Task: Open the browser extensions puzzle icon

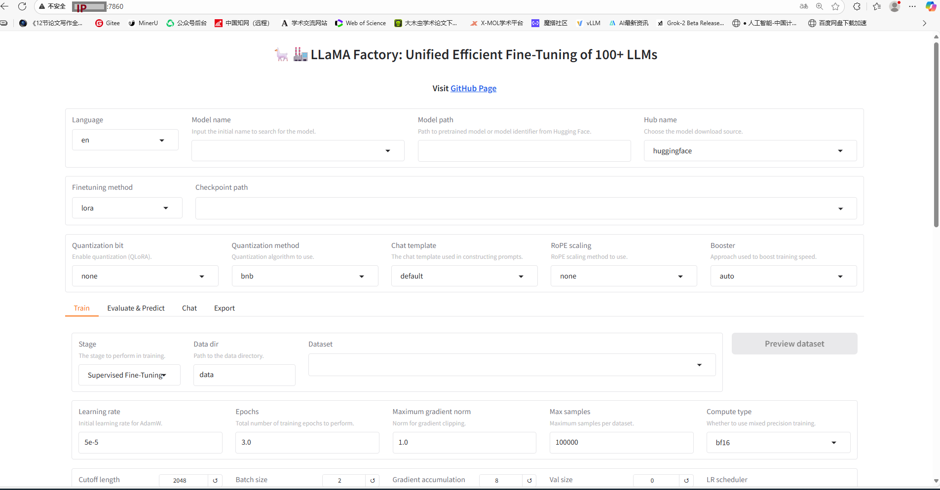Action: (857, 6)
